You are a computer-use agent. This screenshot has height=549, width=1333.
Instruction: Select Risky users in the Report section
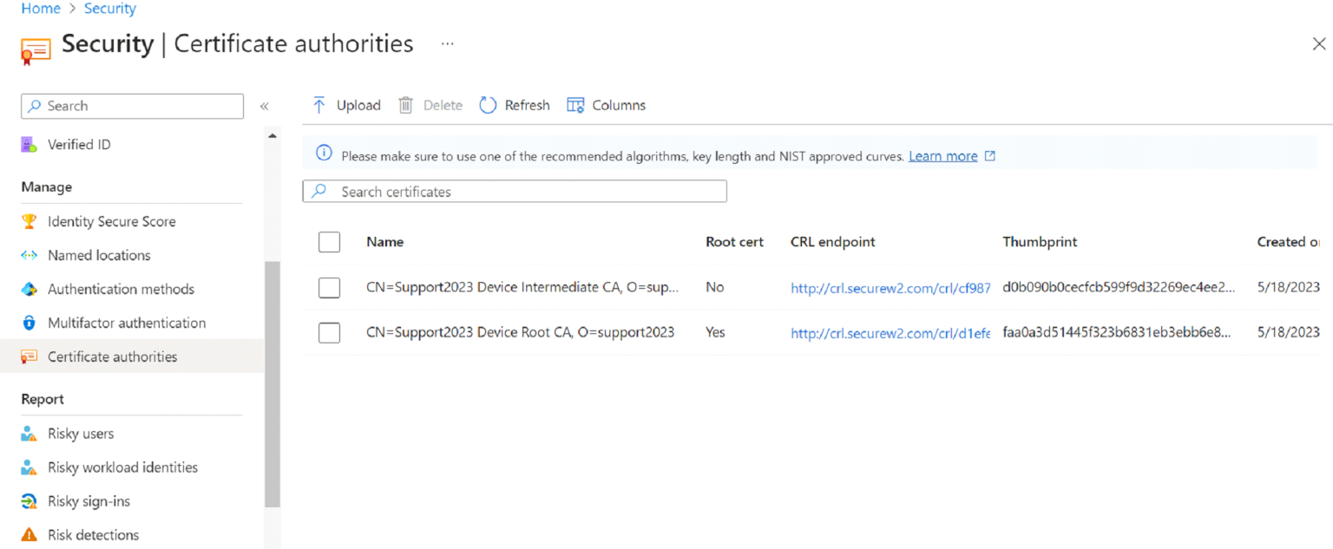82,433
